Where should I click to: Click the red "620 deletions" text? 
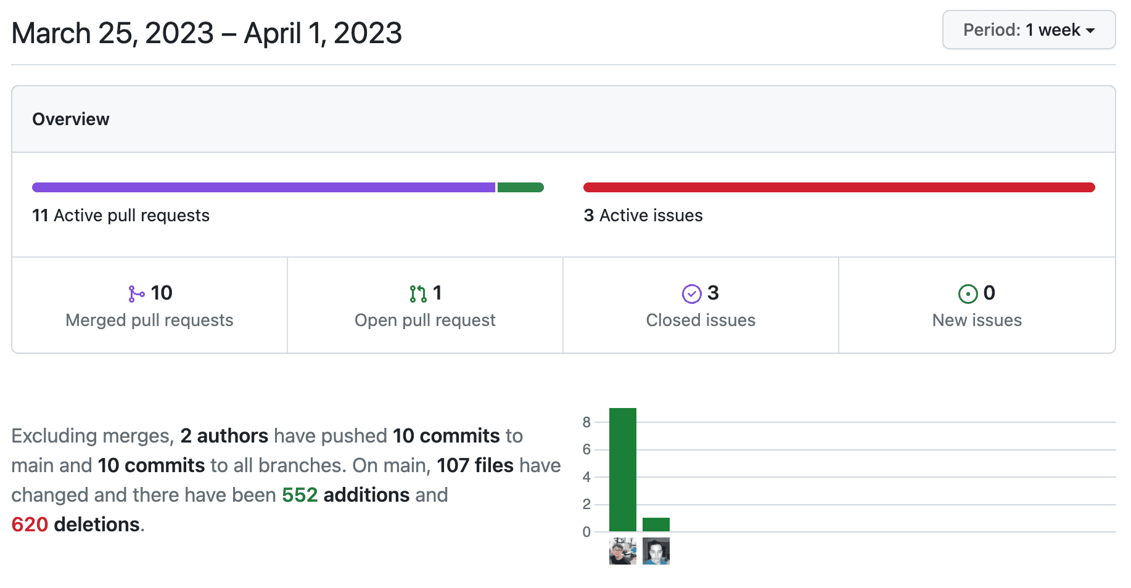tap(76, 525)
